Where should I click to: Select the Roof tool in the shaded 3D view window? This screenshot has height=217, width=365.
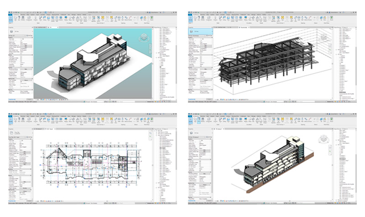(x=41, y=18)
